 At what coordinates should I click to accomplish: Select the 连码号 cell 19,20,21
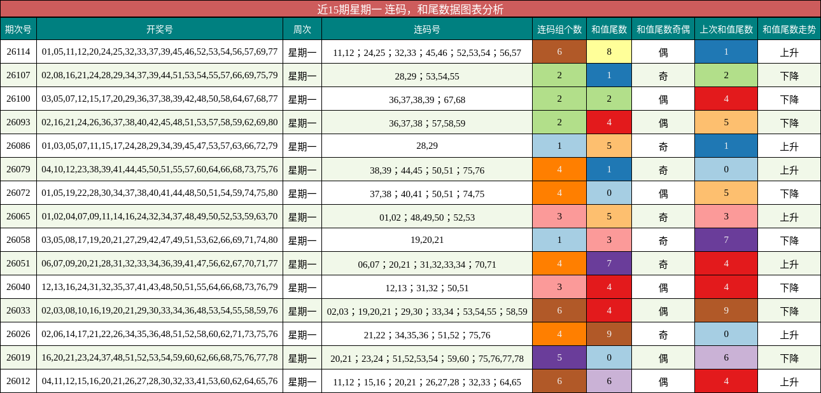427,240
